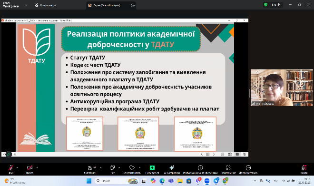Image resolution: width=314 pixels, height=186 pixels.
Task: Open the slide menu icon in PowerPoint status bar
Action: coord(208,154)
